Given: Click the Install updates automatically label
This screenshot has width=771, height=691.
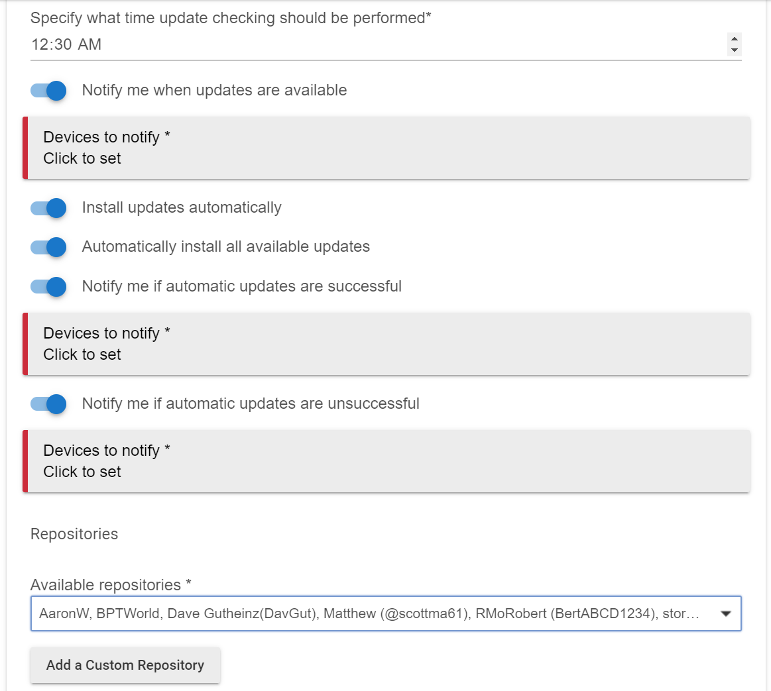Looking at the screenshot, I should (x=182, y=207).
